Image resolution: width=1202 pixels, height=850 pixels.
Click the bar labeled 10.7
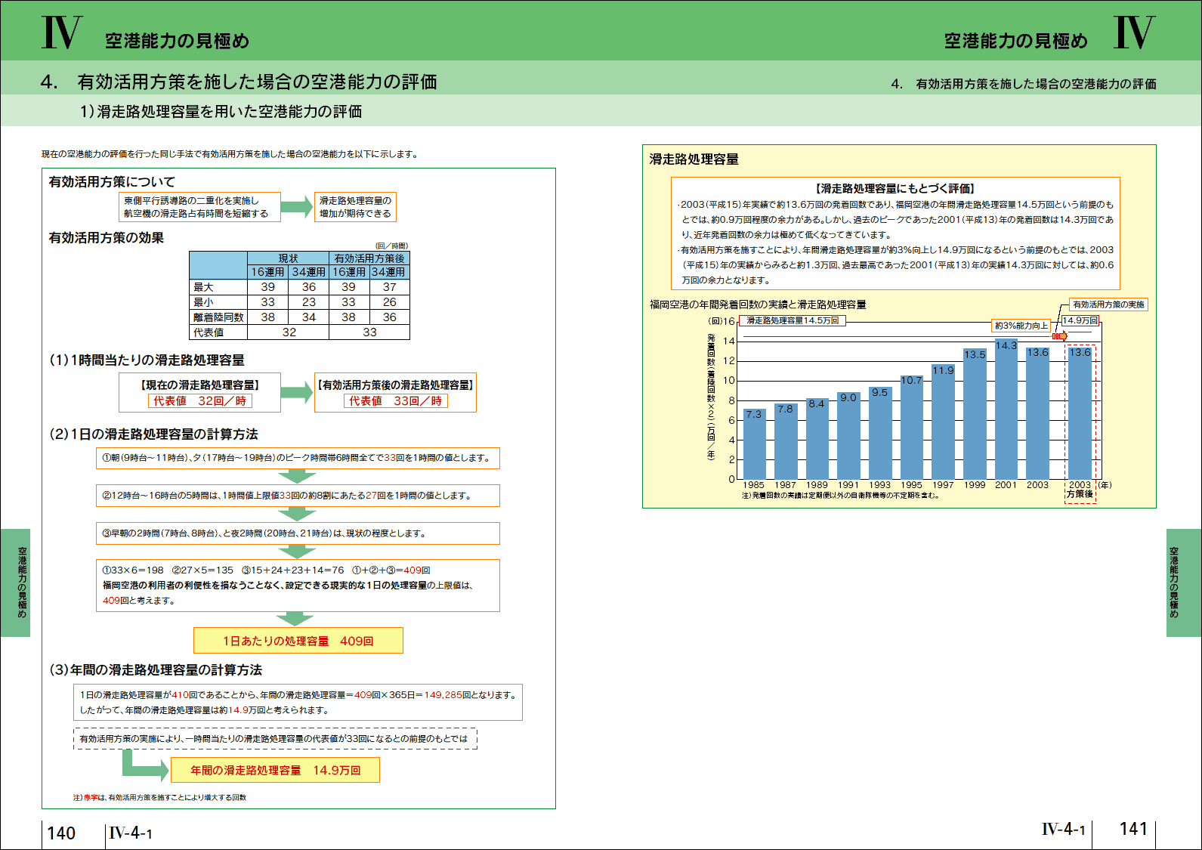[912, 428]
